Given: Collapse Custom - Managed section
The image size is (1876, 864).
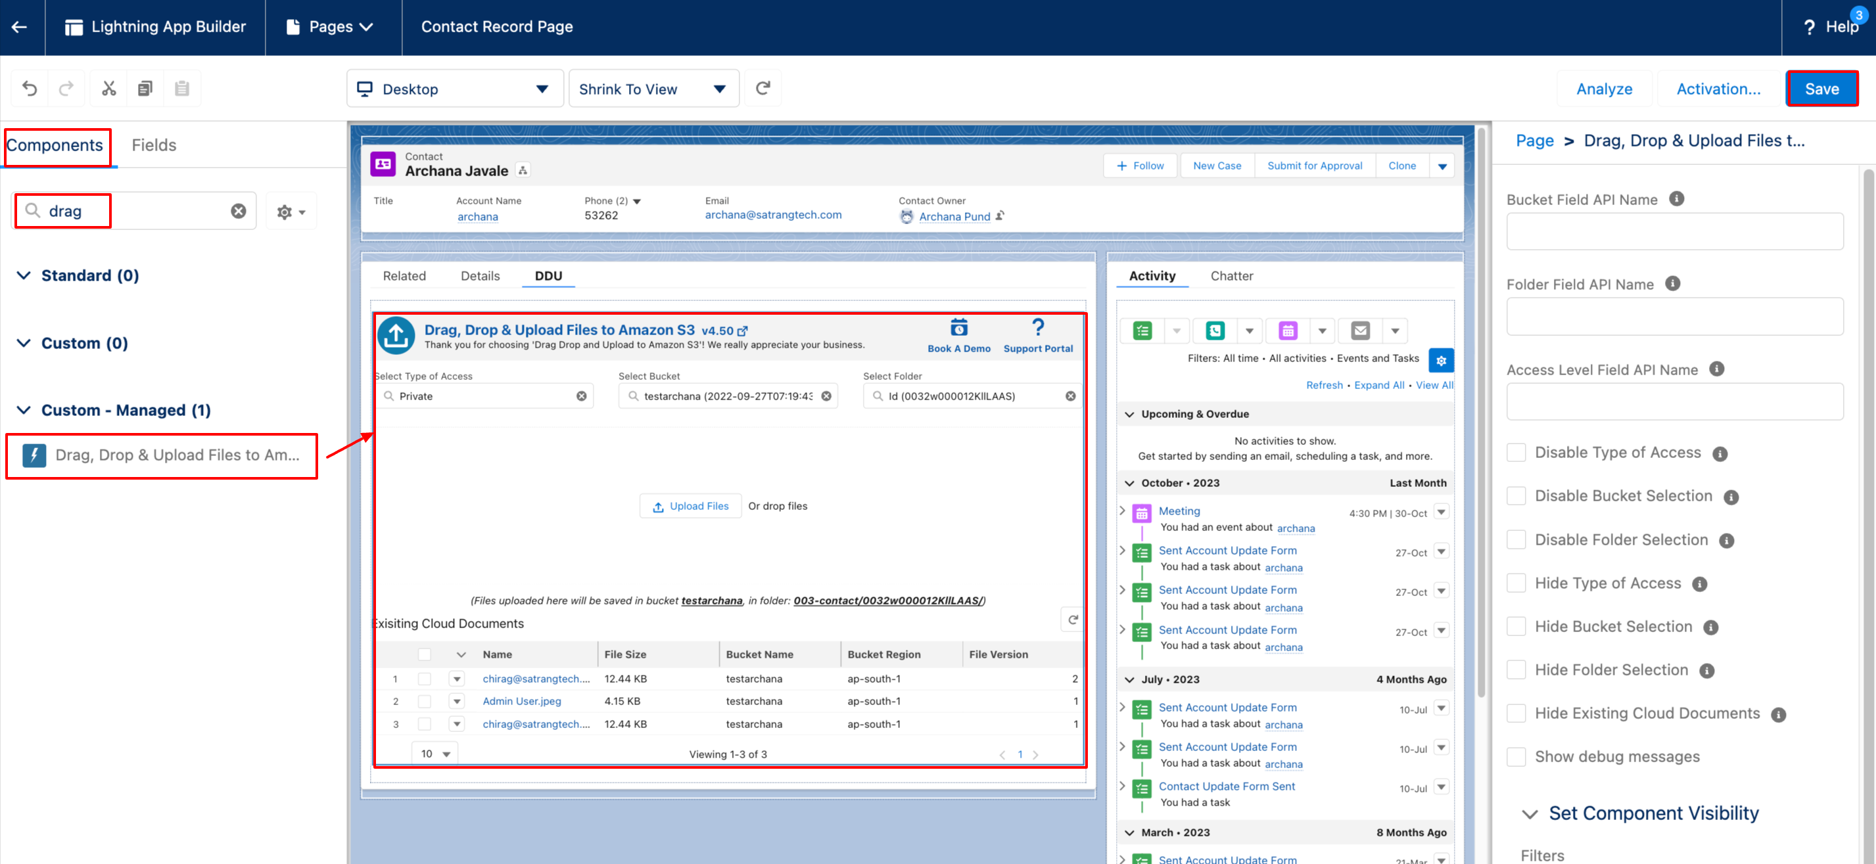Looking at the screenshot, I should click(x=24, y=410).
